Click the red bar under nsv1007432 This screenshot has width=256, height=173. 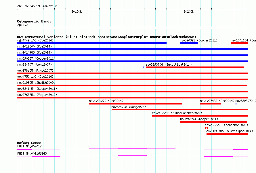click(x=211, y=104)
